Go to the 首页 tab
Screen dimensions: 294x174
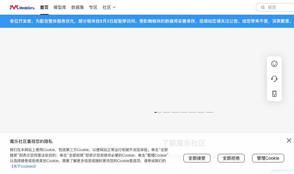(x=44, y=7)
